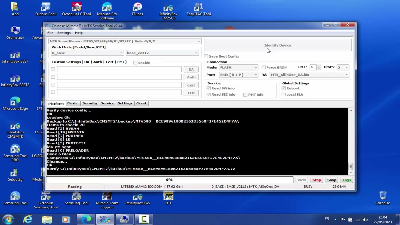The image size is (400, 225).
Task: Toggle the Reboot global setting checkbox
Action: pyautogui.click(x=283, y=88)
